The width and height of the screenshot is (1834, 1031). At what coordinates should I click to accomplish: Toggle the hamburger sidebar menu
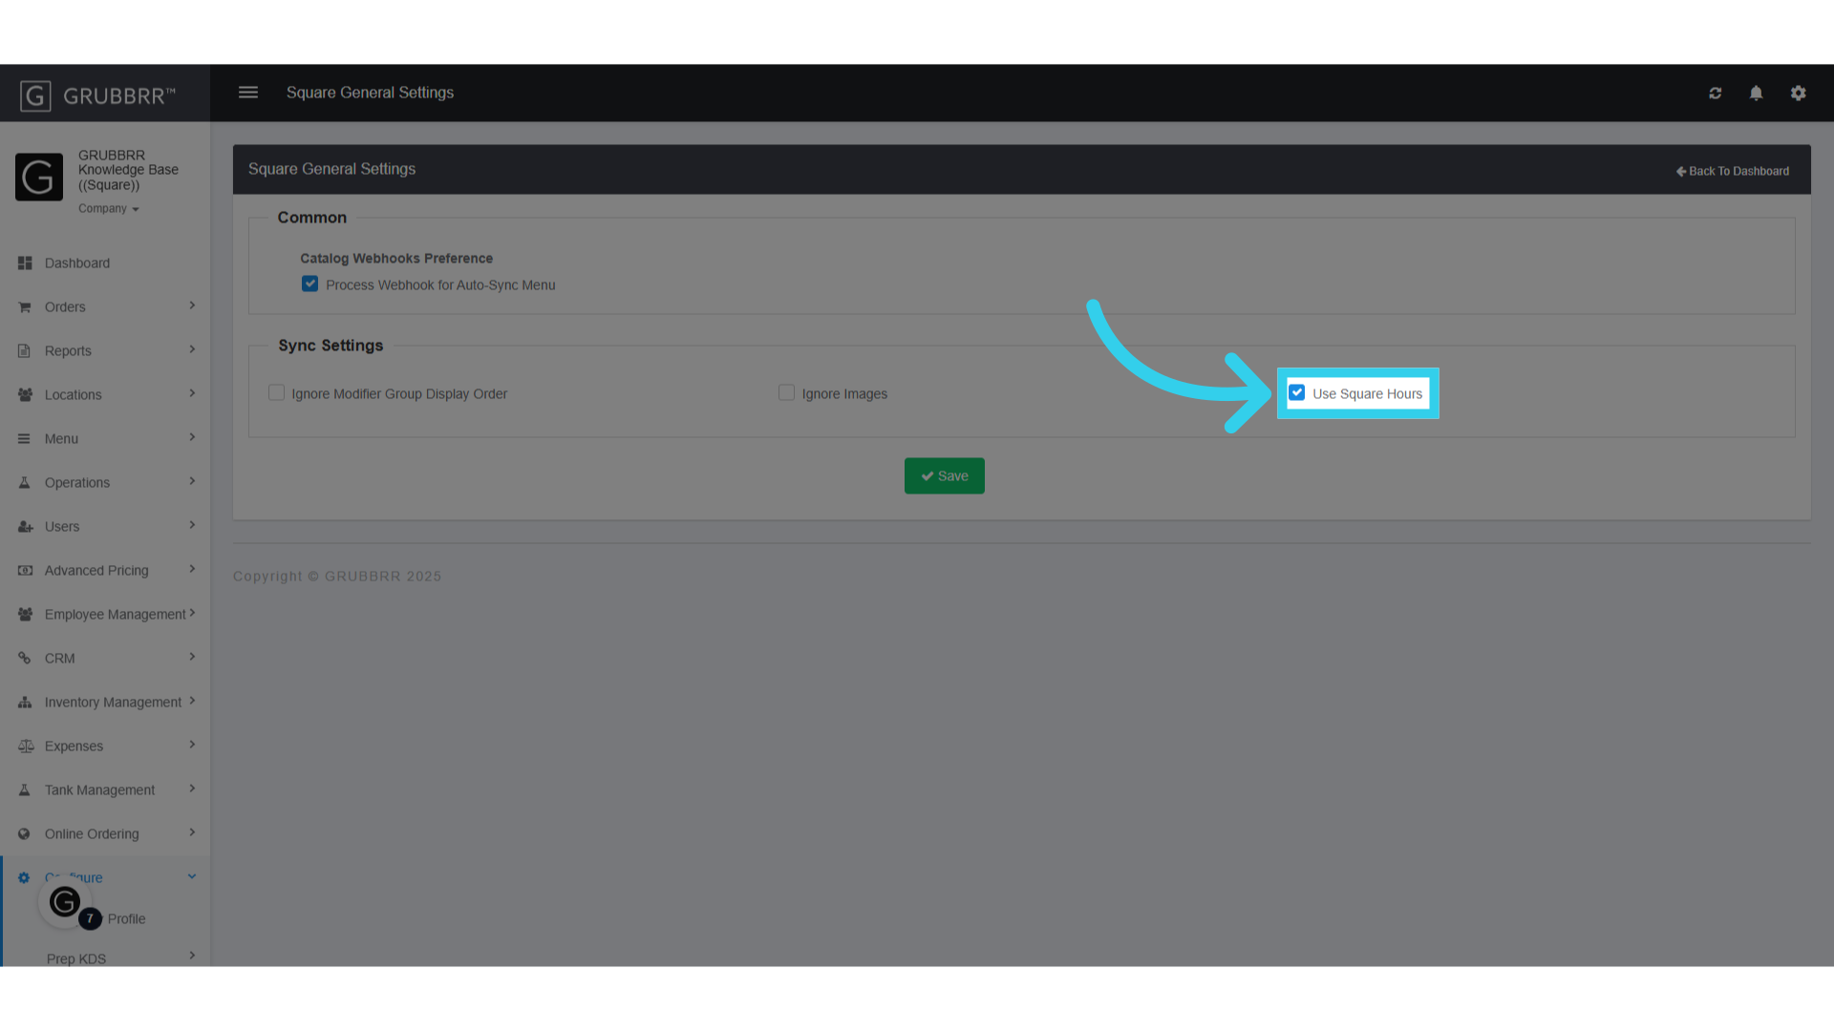tap(248, 93)
